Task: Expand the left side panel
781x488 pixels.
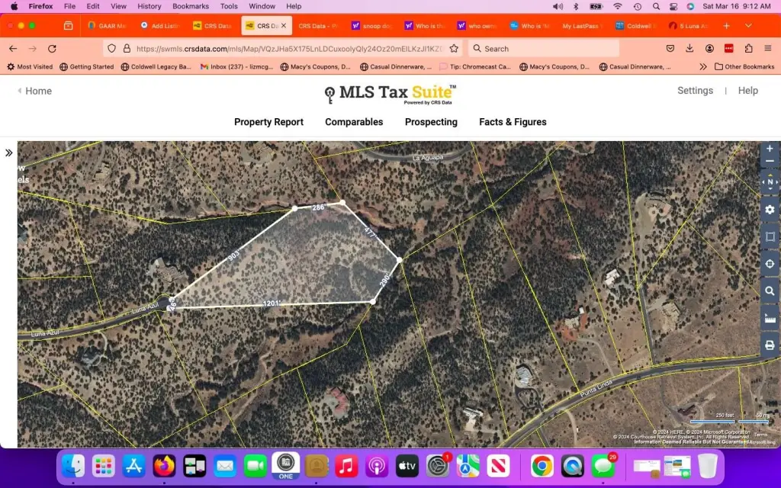Action: (x=9, y=152)
